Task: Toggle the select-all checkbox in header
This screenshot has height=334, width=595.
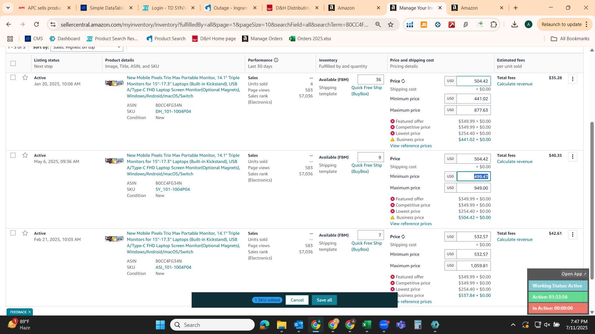Action: [x=13, y=63]
